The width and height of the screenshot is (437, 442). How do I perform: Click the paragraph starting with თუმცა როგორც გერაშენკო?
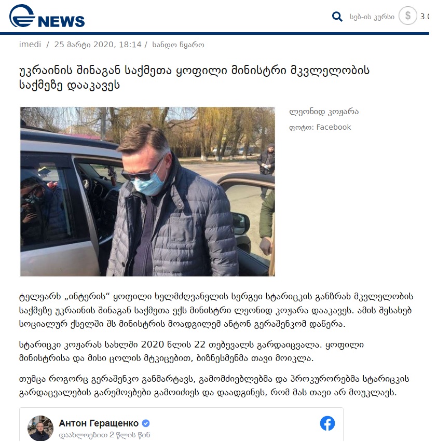click(x=214, y=385)
